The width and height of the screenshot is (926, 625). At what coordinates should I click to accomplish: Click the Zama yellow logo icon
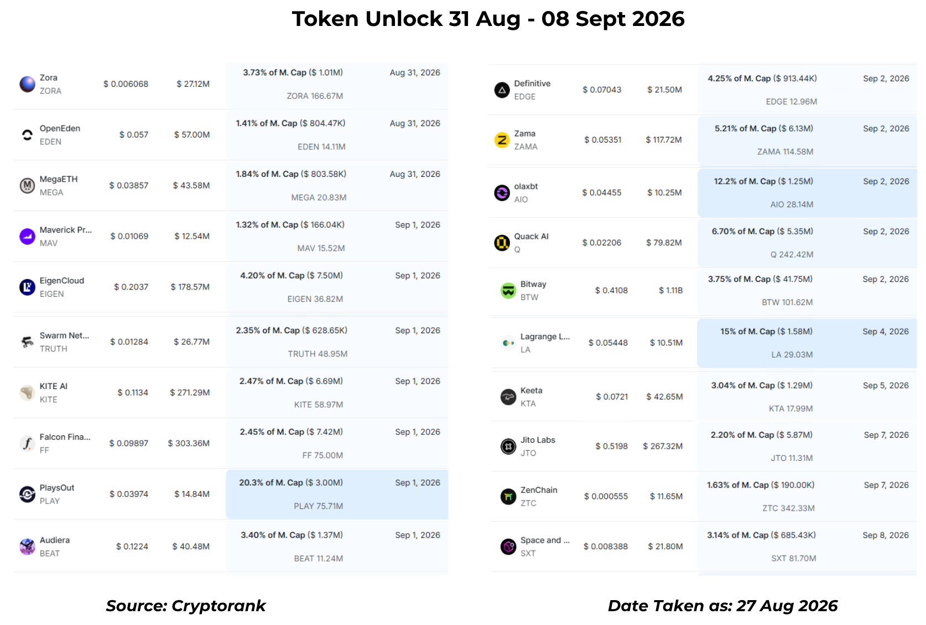(502, 140)
